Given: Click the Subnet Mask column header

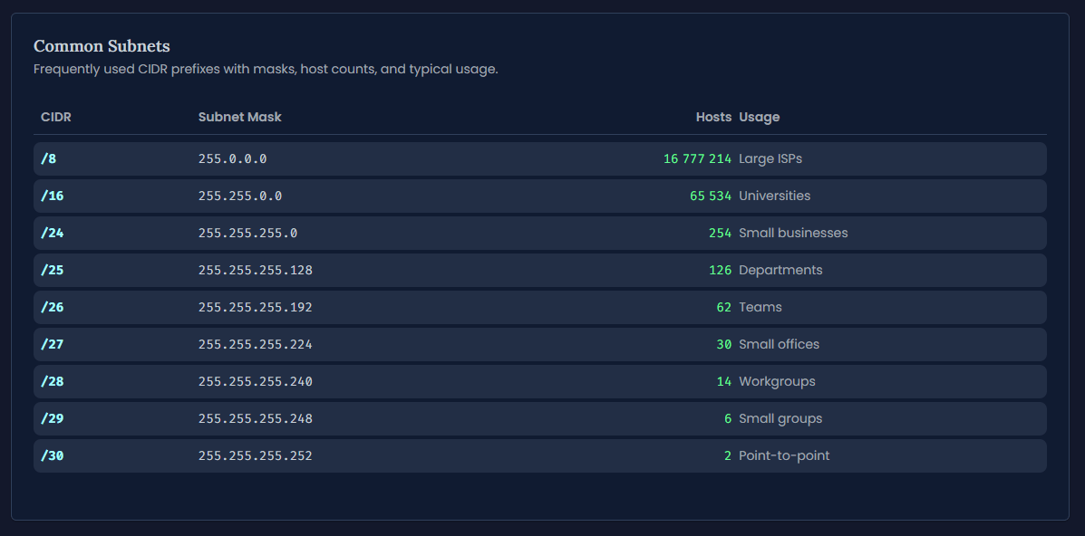Looking at the screenshot, I should (239, 117).
